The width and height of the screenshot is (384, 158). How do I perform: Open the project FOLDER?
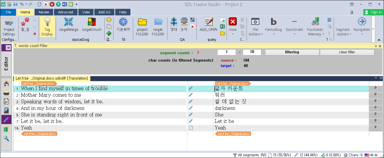coord(142,27)
